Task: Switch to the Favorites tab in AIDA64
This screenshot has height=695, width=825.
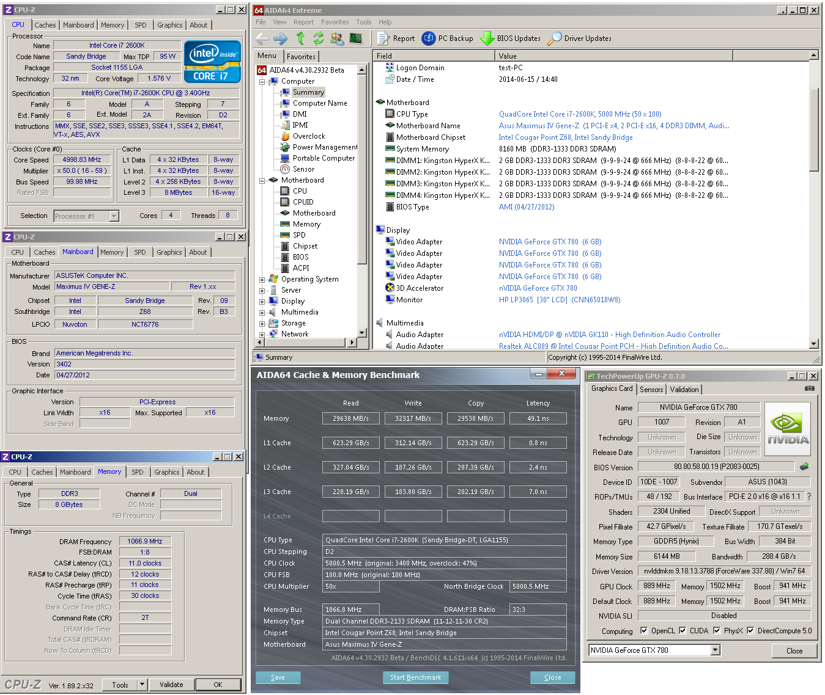Action: pos(302,57)
